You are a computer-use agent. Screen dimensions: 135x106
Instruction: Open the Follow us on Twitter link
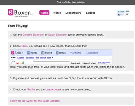[35, 101]
